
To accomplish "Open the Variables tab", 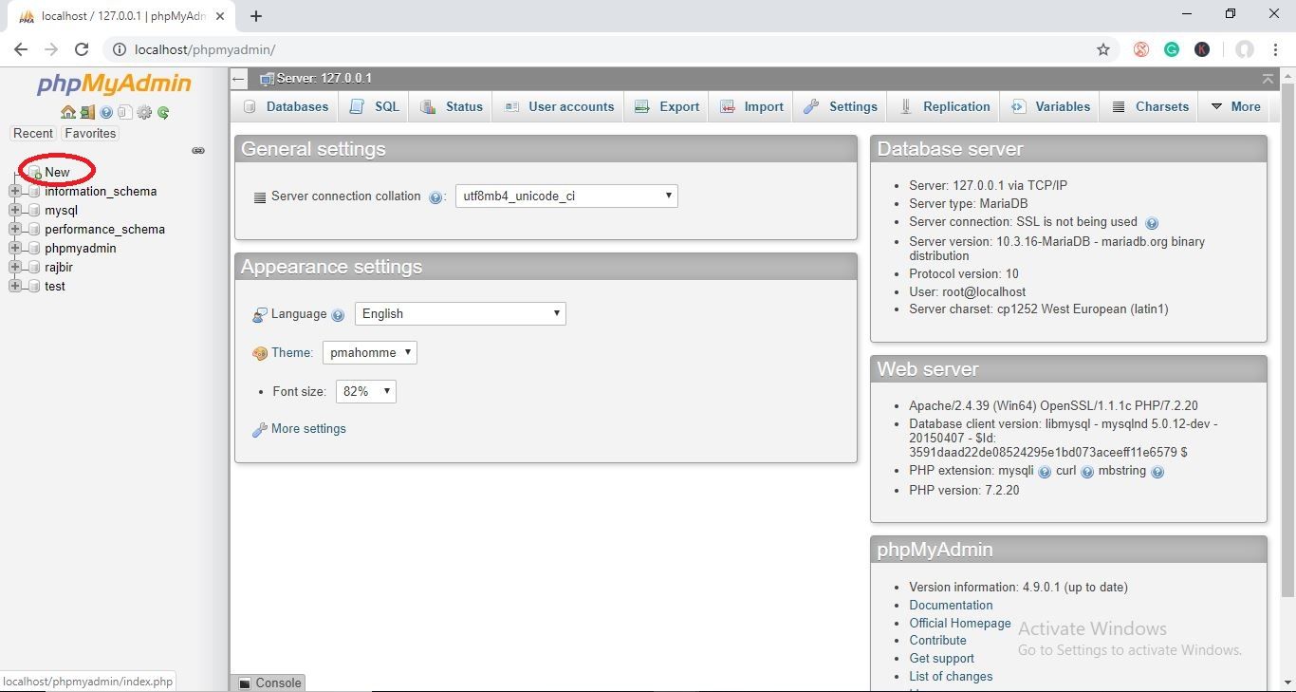I will [x=1051, y=106].
